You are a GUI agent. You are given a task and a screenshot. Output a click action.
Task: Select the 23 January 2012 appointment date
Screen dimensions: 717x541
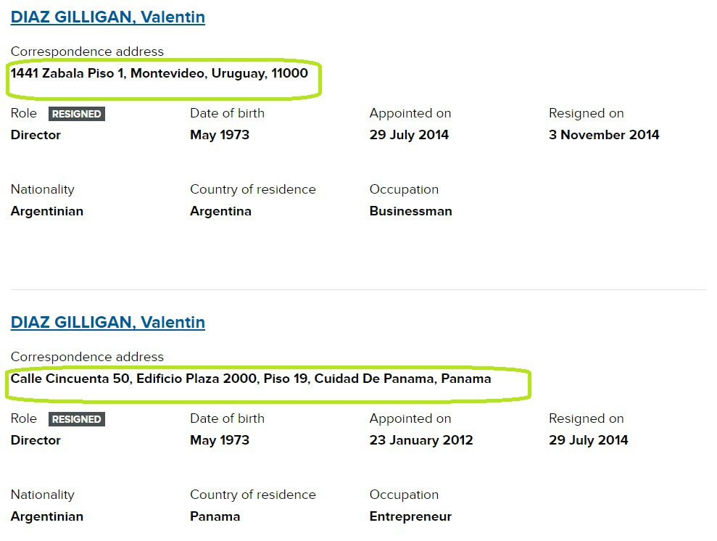coord(421,440)
